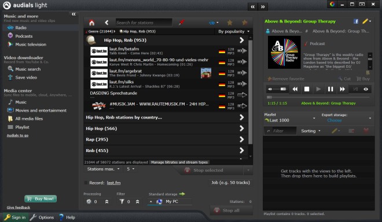Click record arrow for #MUSIK.JAM station
382x222 pixels.
242,106
